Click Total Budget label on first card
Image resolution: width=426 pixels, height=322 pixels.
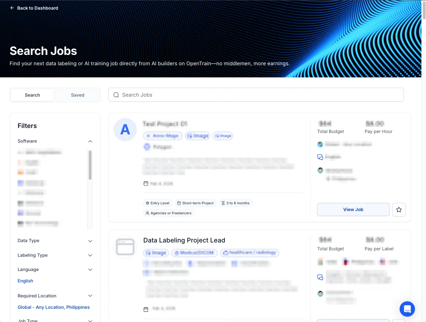pyautogui.click(x=331, y=131)
